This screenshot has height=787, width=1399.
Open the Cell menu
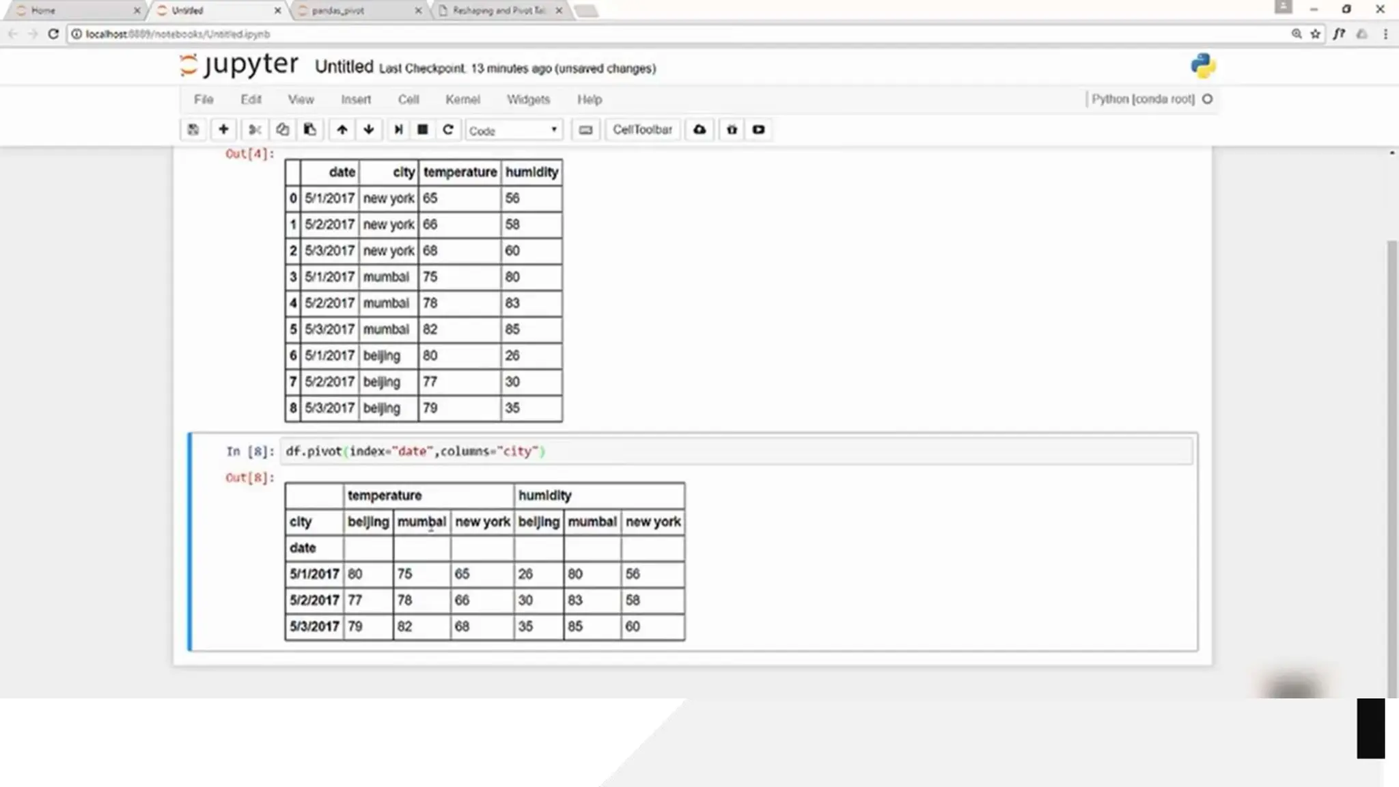coord(408,100)
